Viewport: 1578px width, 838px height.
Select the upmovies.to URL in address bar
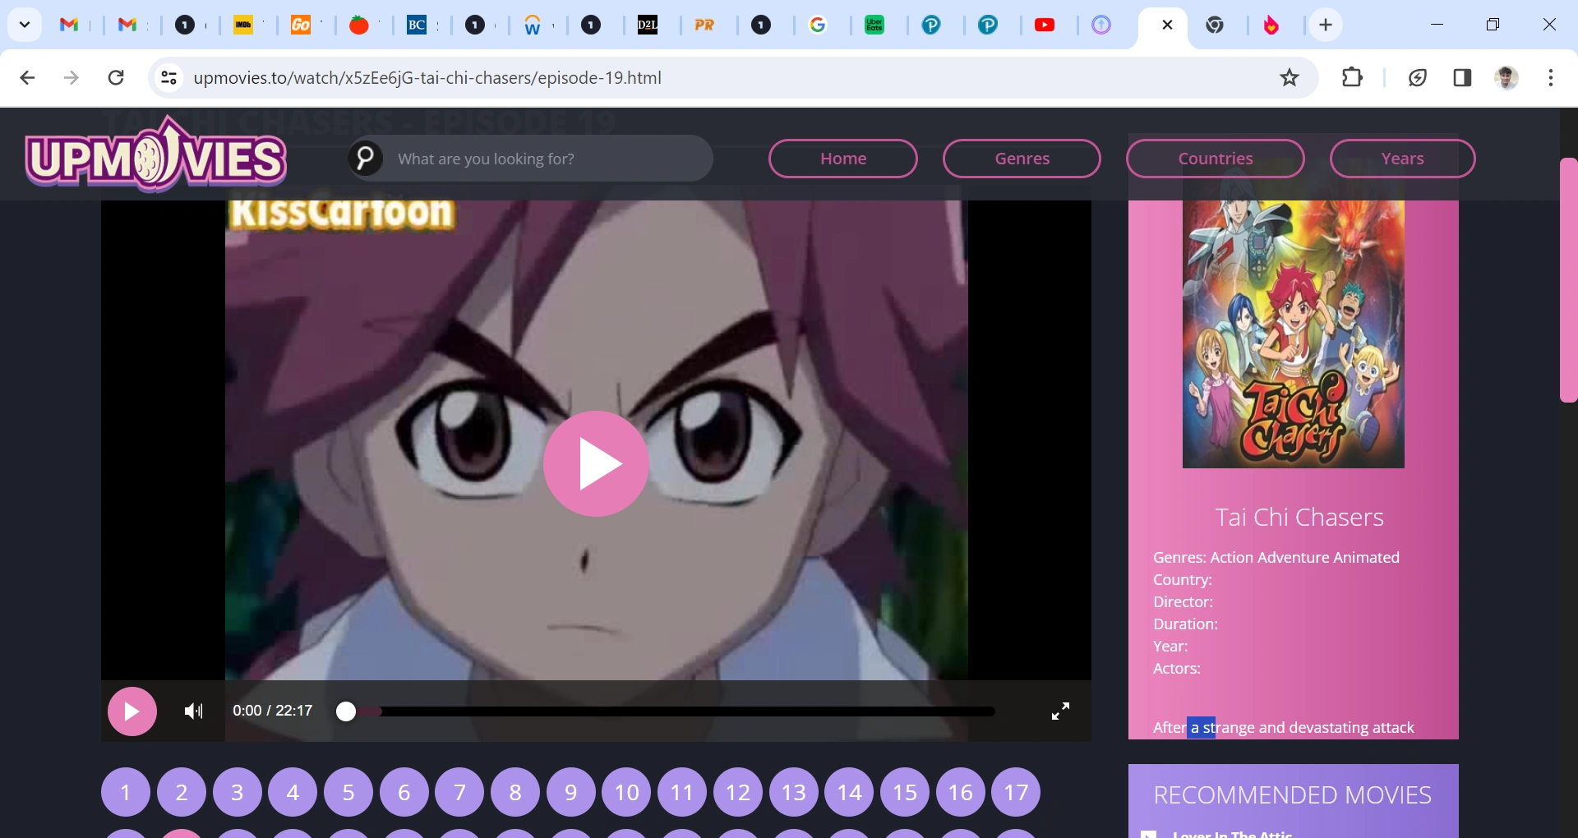tap(427, 77)
